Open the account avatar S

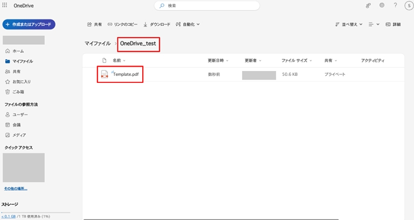tap(409, 5)
